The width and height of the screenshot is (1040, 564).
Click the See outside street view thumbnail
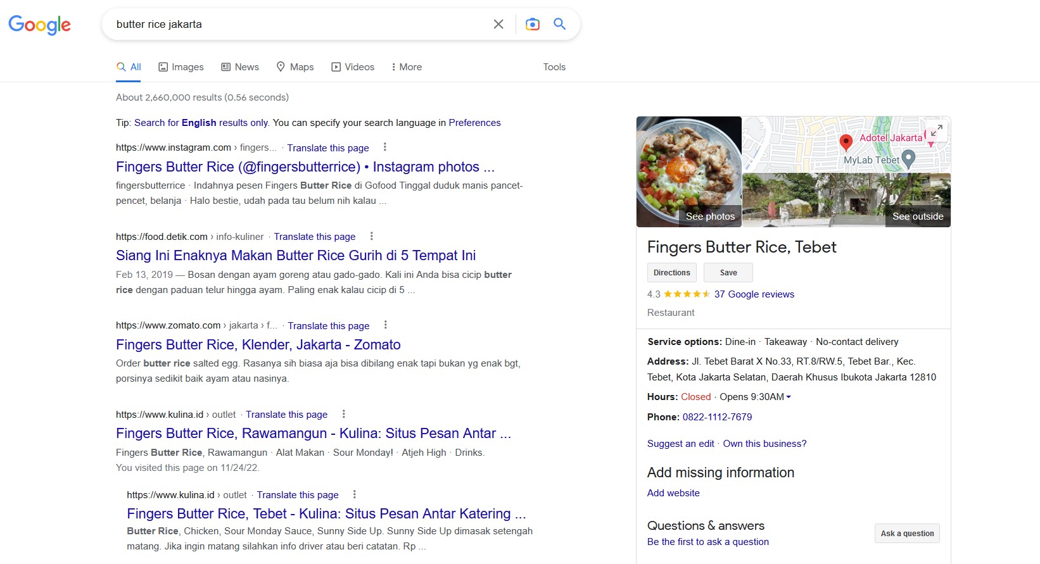click(x=847, y=200)
